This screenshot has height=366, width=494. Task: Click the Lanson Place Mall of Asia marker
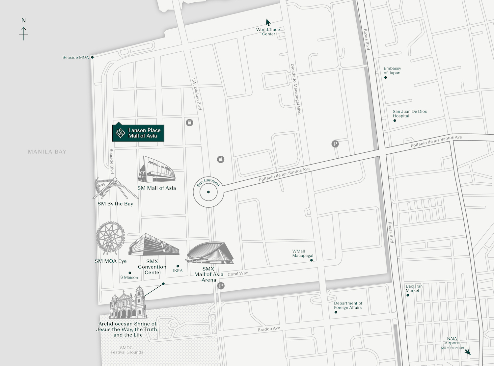[138, 133]
